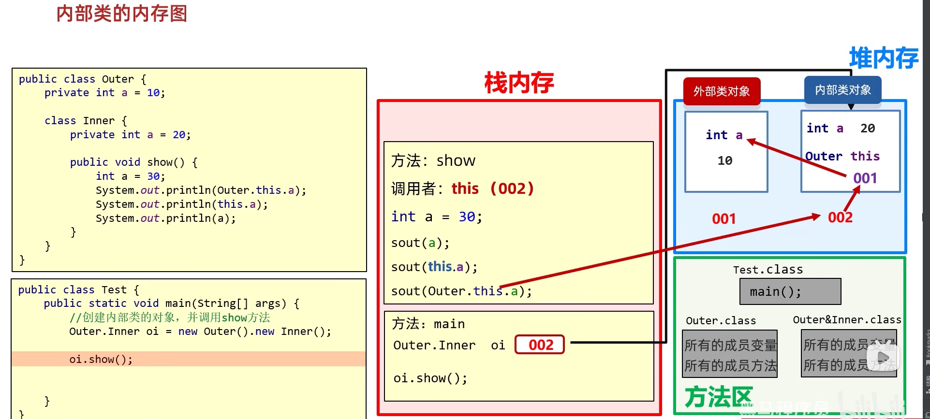Open the Bookmarks tool window tab

(927, 347)
